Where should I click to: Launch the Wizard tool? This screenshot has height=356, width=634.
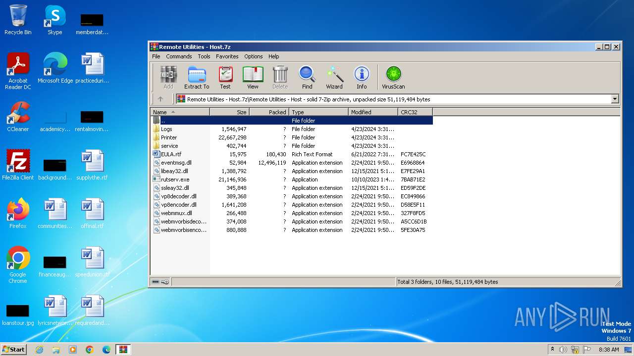[x=334, y=78]
